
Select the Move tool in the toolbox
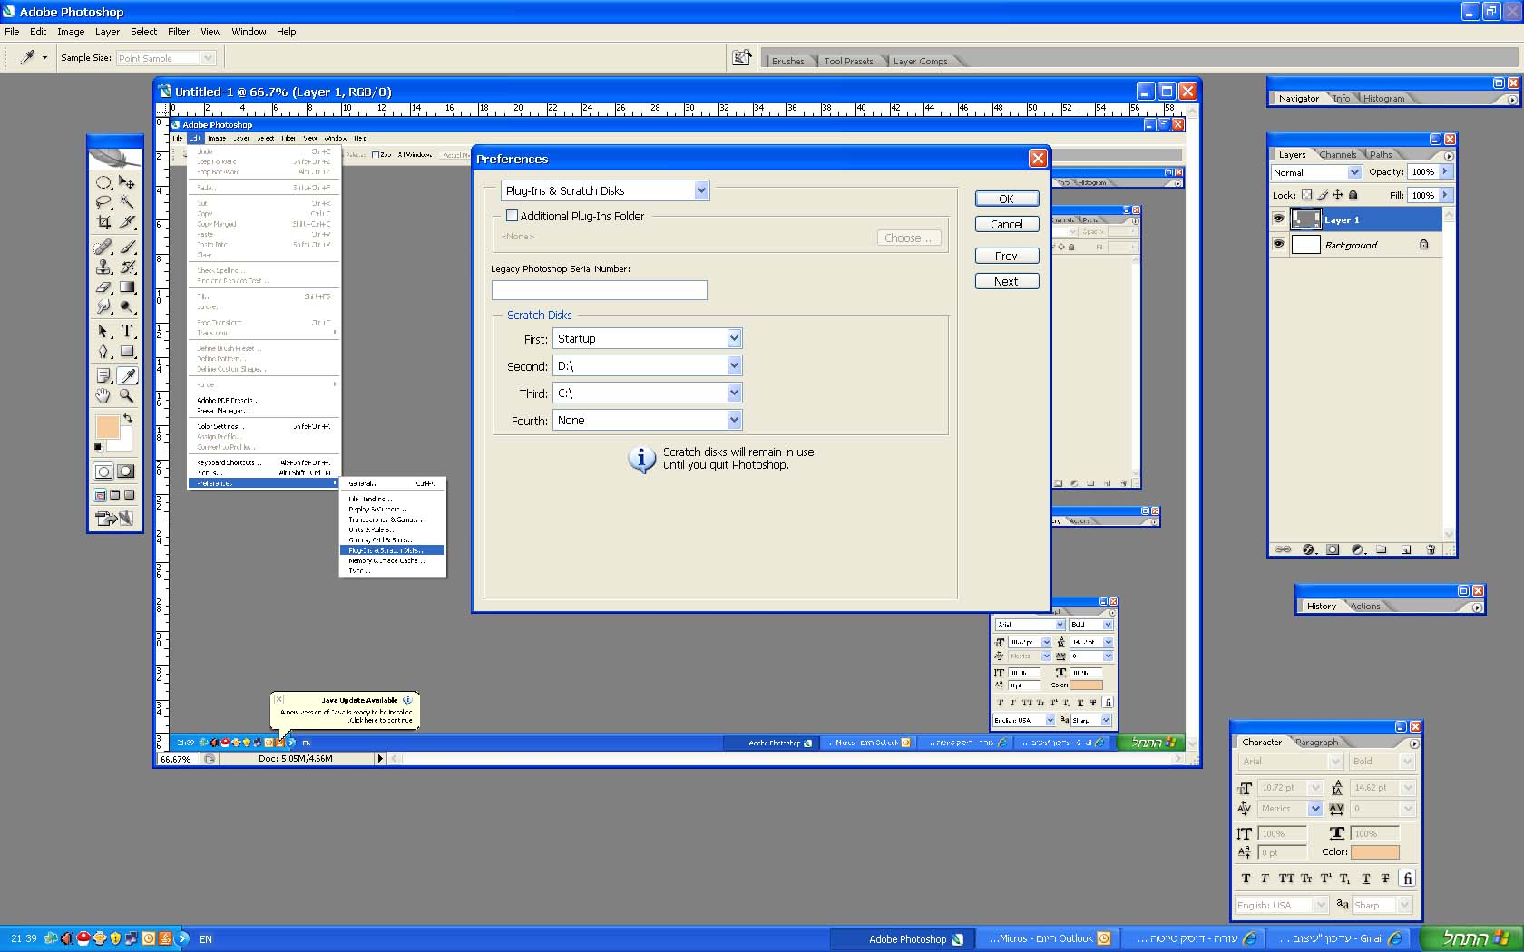click(x=127, y=182)
